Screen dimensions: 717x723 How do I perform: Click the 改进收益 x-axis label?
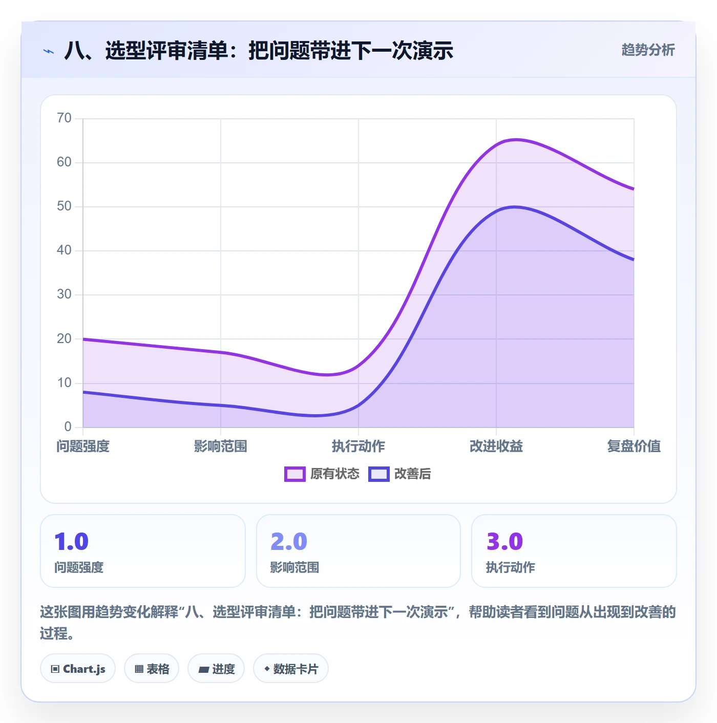pyautogui.click(x=496, y=446)
